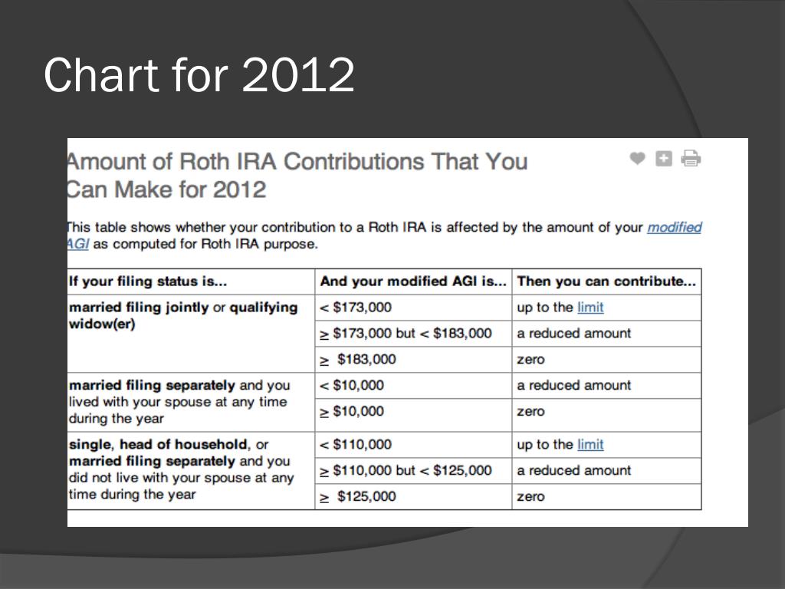
Task: Click the 'Then you can contribute...' header
Action: pyautogui.click(x=607, y=281)
